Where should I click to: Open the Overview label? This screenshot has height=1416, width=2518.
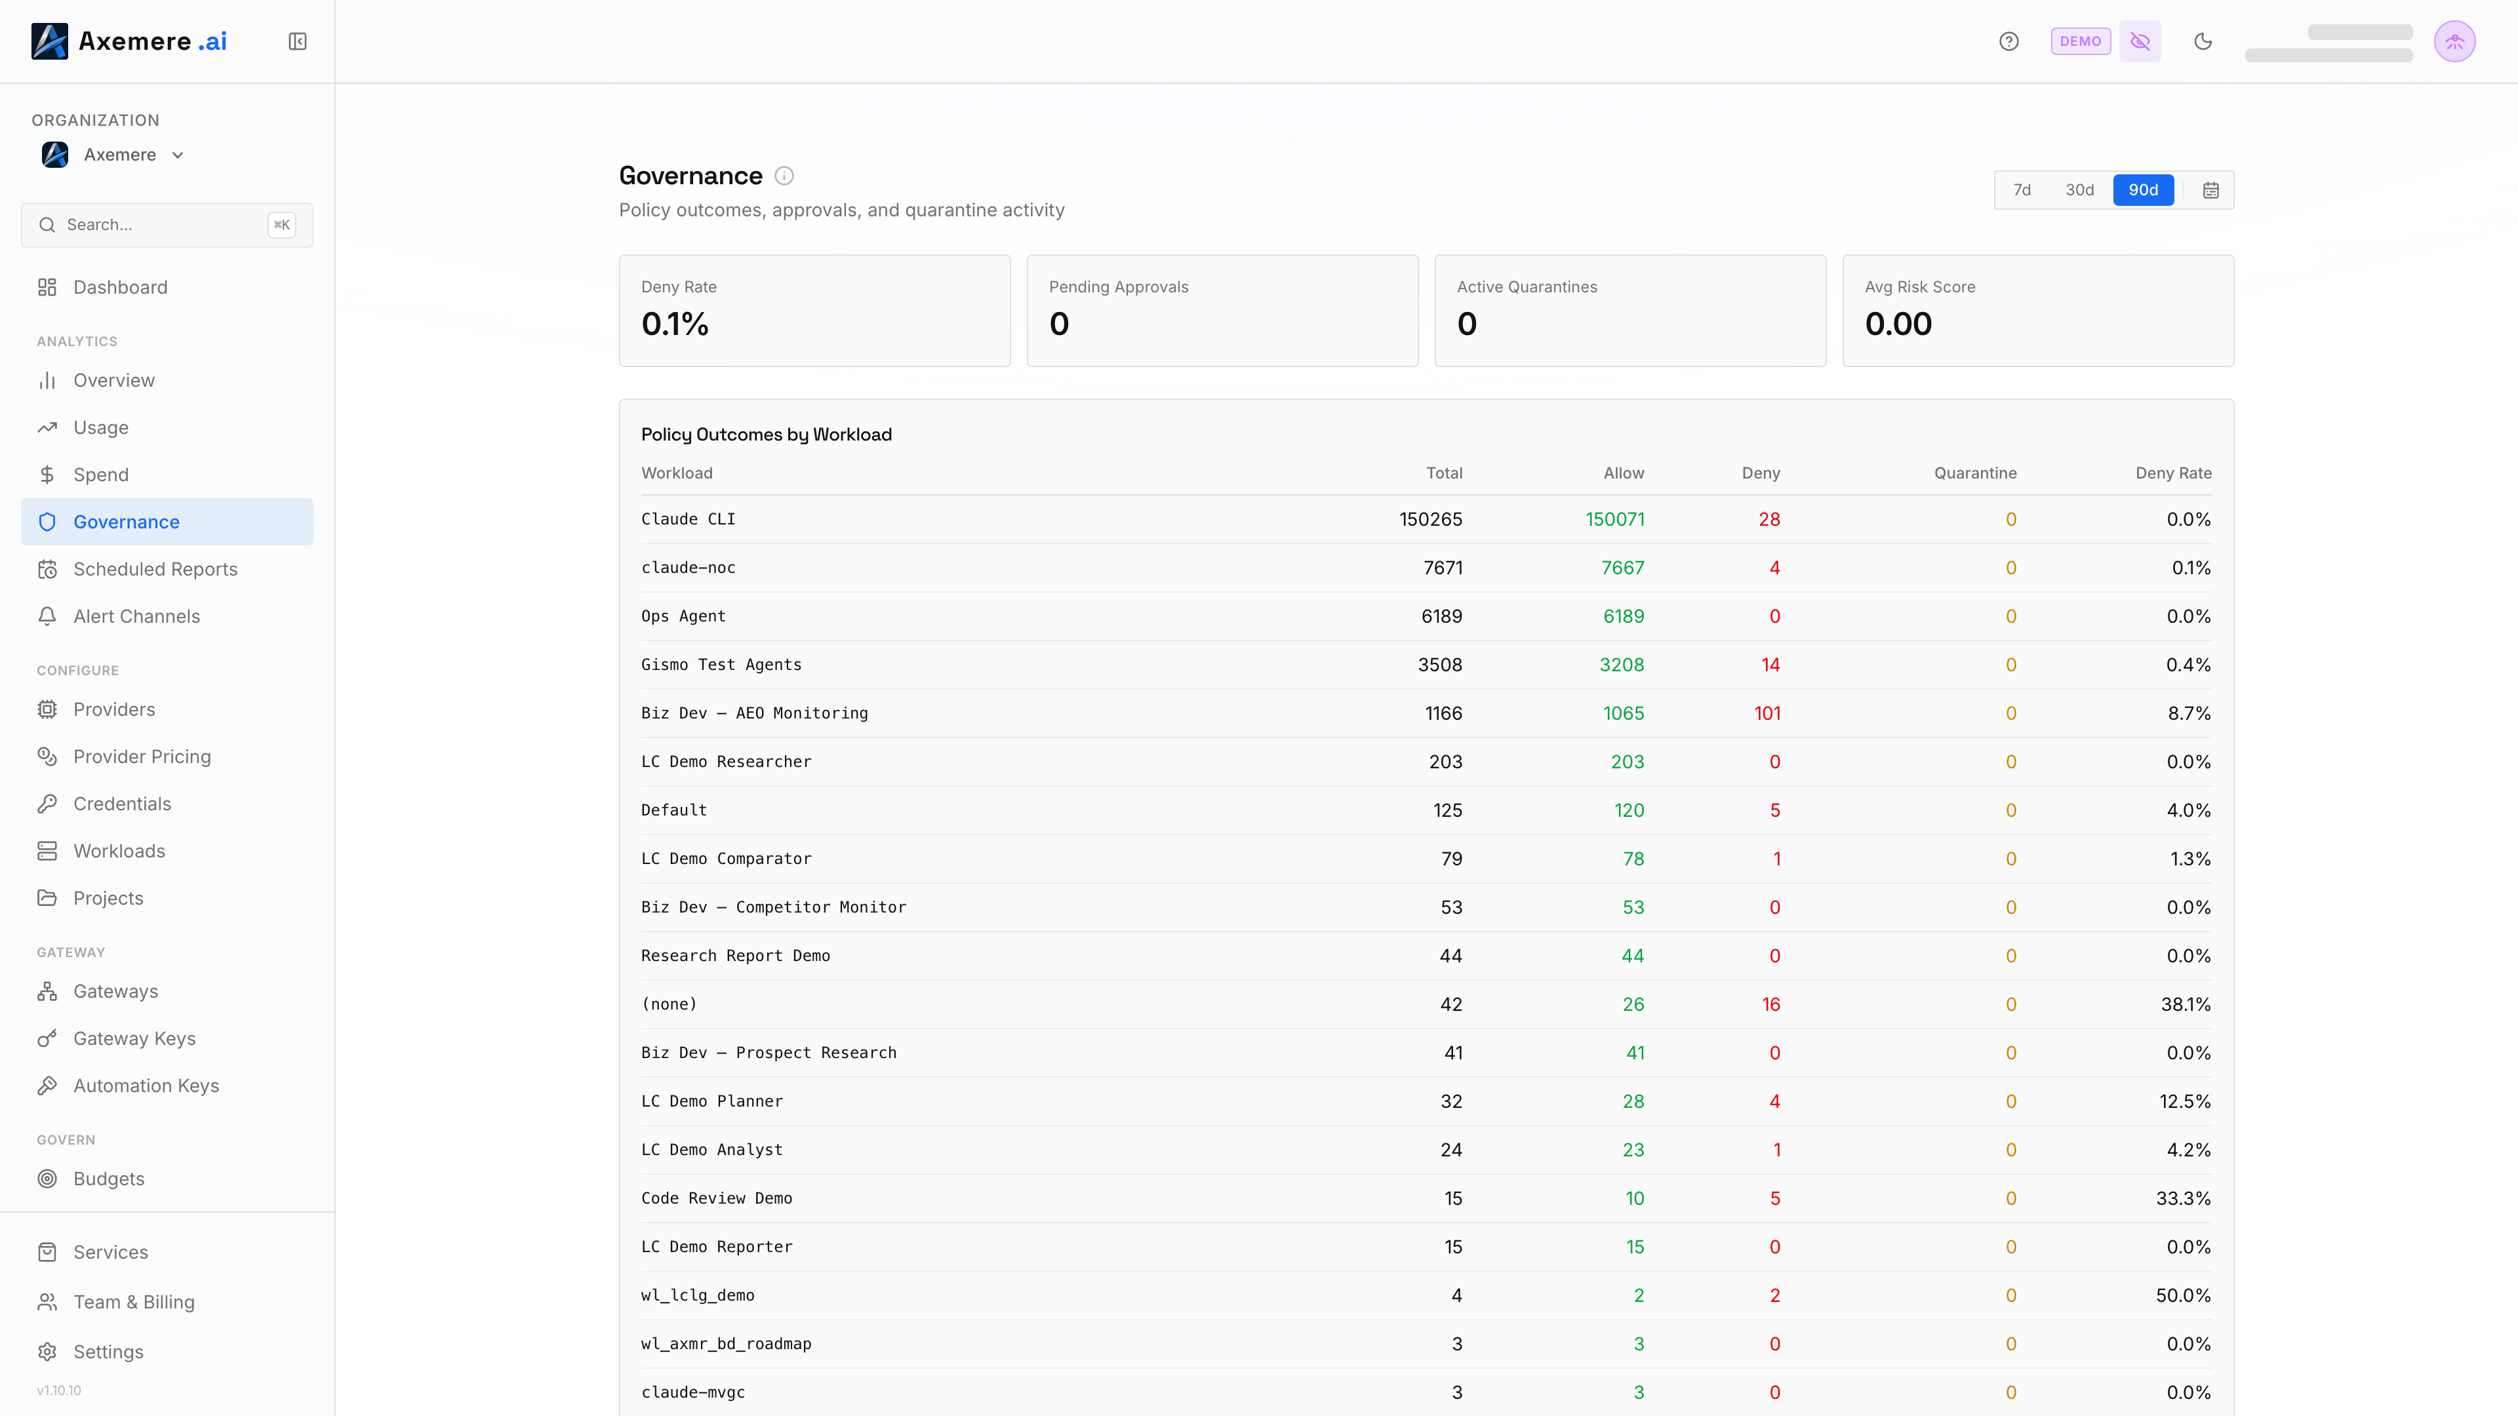coord(114,380)
